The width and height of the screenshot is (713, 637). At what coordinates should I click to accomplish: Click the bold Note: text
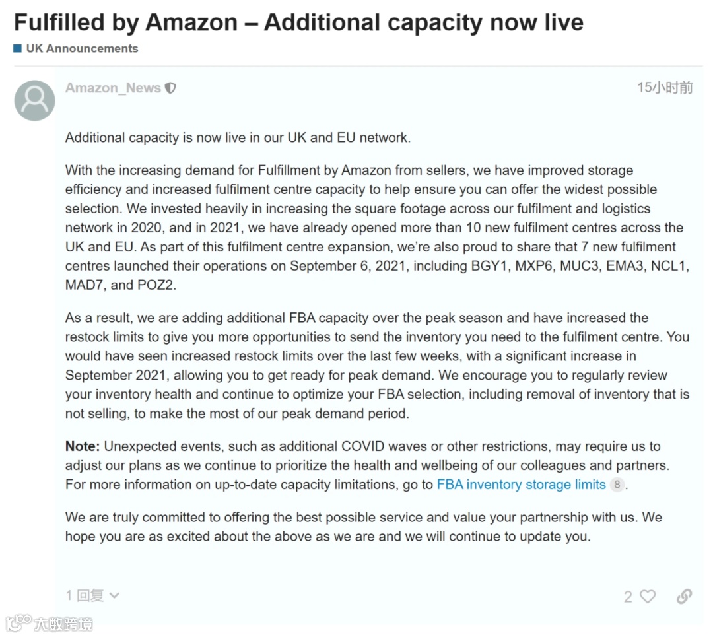tap(82, 446)
